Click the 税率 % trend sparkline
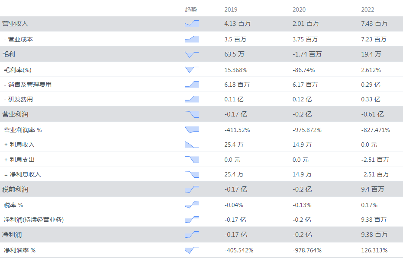The width and height of the screenshot is (403, 258). 191,205
